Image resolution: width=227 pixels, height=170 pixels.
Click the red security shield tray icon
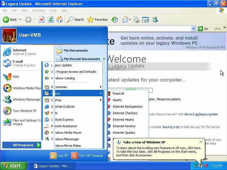[x=206, y=166]
